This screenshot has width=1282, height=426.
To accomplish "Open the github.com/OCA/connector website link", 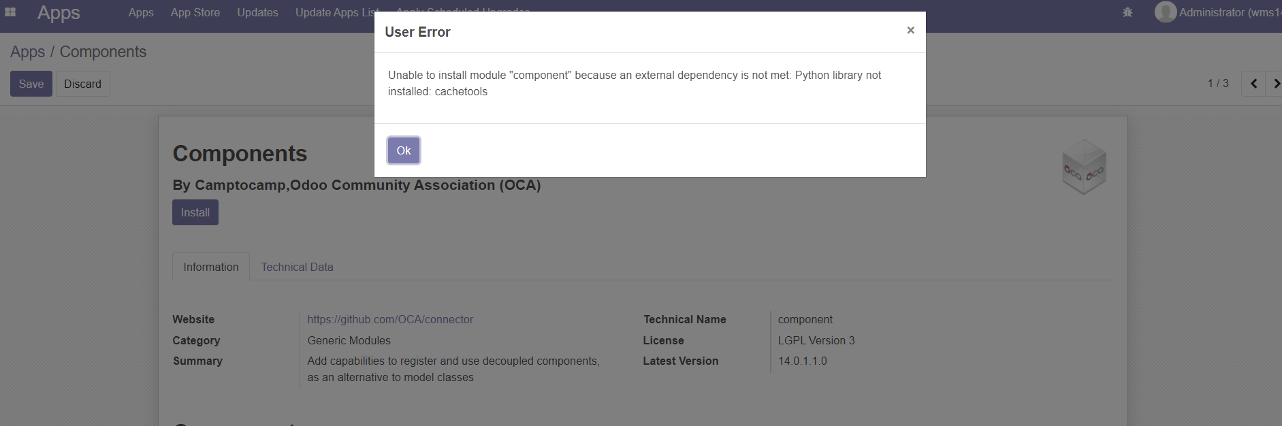I will point(390,319).
